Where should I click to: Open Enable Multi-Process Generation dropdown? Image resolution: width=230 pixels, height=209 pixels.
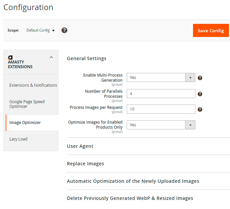(x=161, y=78)
